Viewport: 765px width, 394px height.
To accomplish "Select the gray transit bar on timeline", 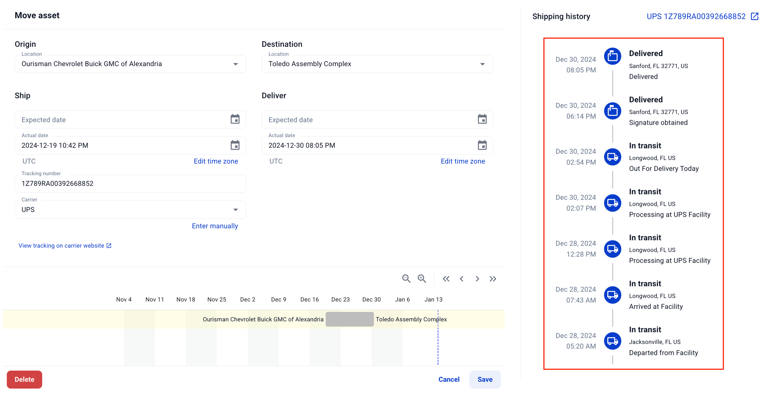I will click(x=350, y=319).
